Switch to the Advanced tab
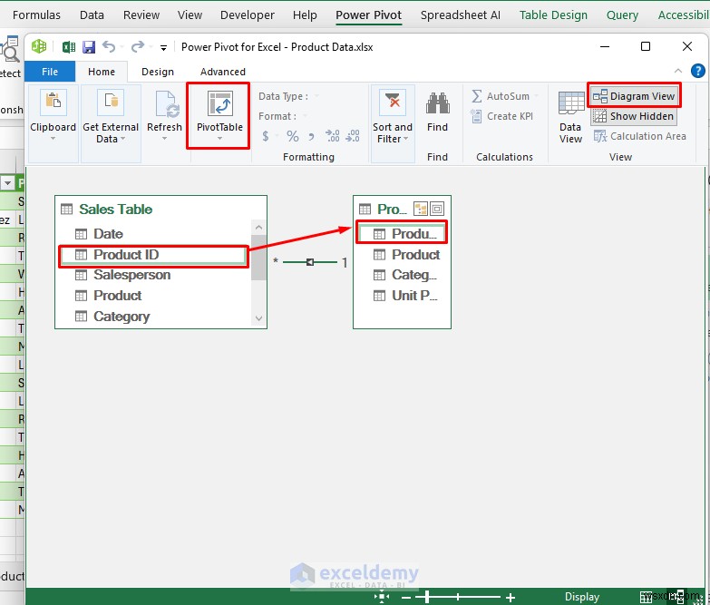 [223, 72]
